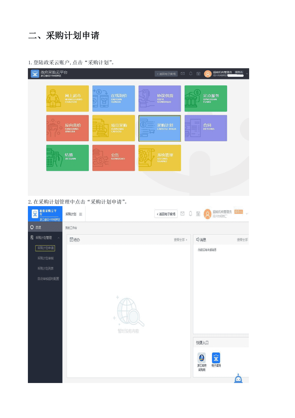Click 总览 in the left sidebar
This screenshot has width=295, height=418.
click(38, 227)
